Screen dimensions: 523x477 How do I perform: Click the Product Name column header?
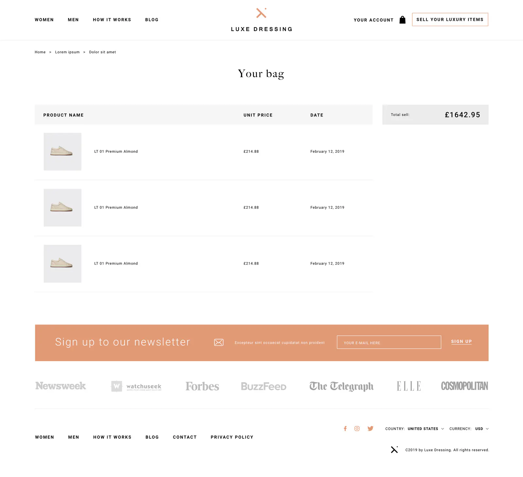(63, 115)
